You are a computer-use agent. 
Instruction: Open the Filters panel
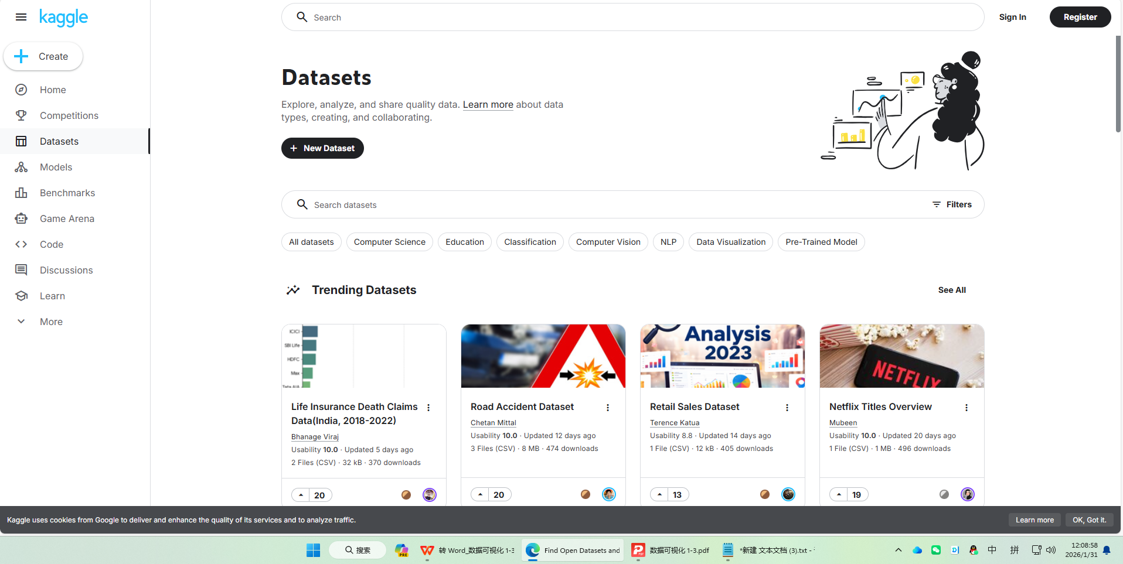tap(952, 204)
